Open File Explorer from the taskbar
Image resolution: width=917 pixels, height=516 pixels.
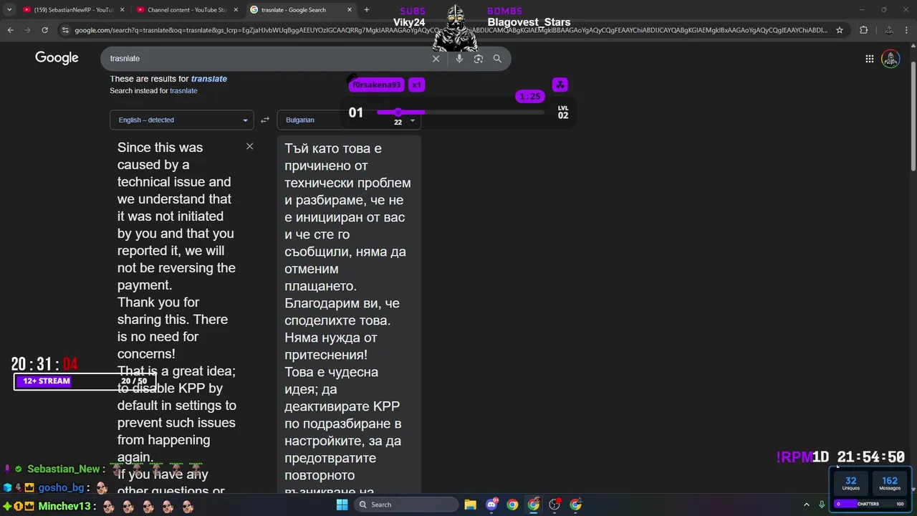471,505
